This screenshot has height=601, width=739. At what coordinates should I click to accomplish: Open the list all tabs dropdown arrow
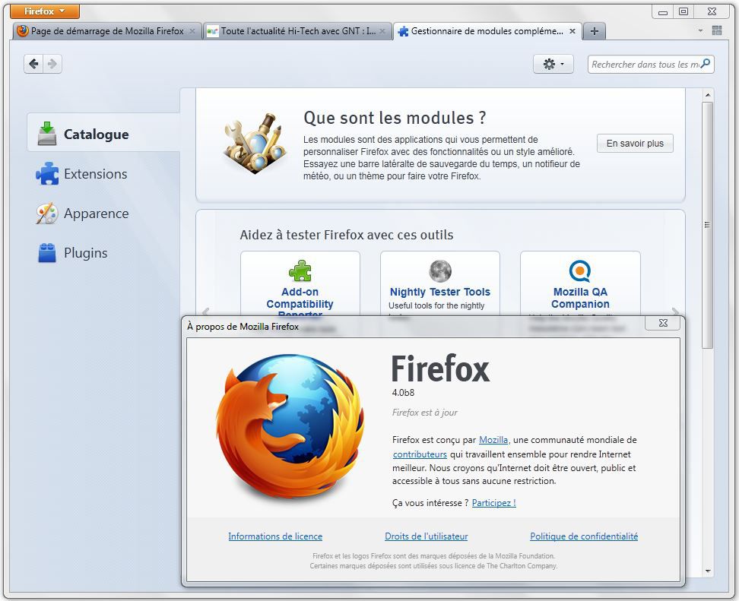point(700,30)
